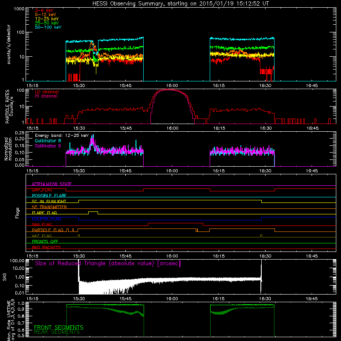This screenshot has width=341, height=341.
Task: Click the PARTICLE_FLAG label
Action: click(x=48, y=230)
